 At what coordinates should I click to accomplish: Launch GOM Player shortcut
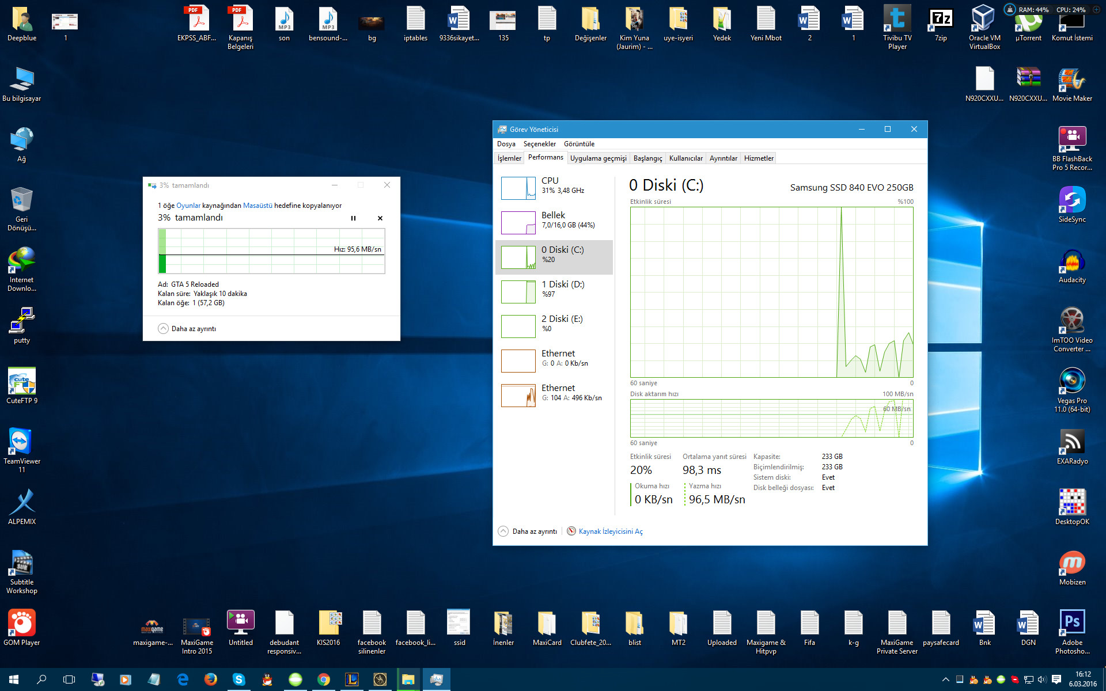pos(22,628)
